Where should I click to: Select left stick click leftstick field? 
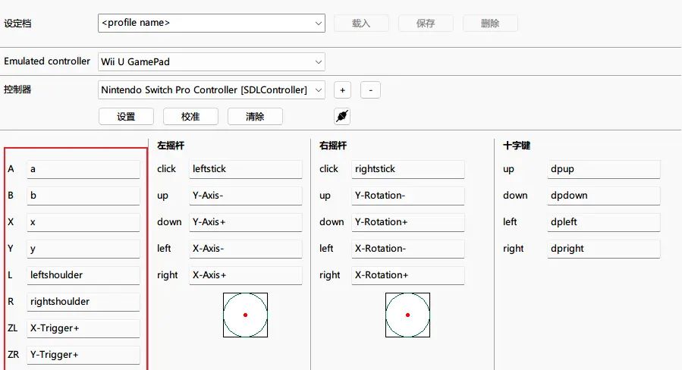tap(245, 169)
